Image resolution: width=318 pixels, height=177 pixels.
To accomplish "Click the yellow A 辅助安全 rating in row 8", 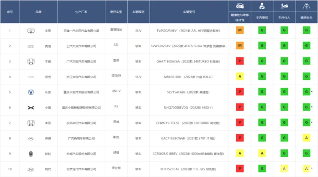I will [307, 138].
